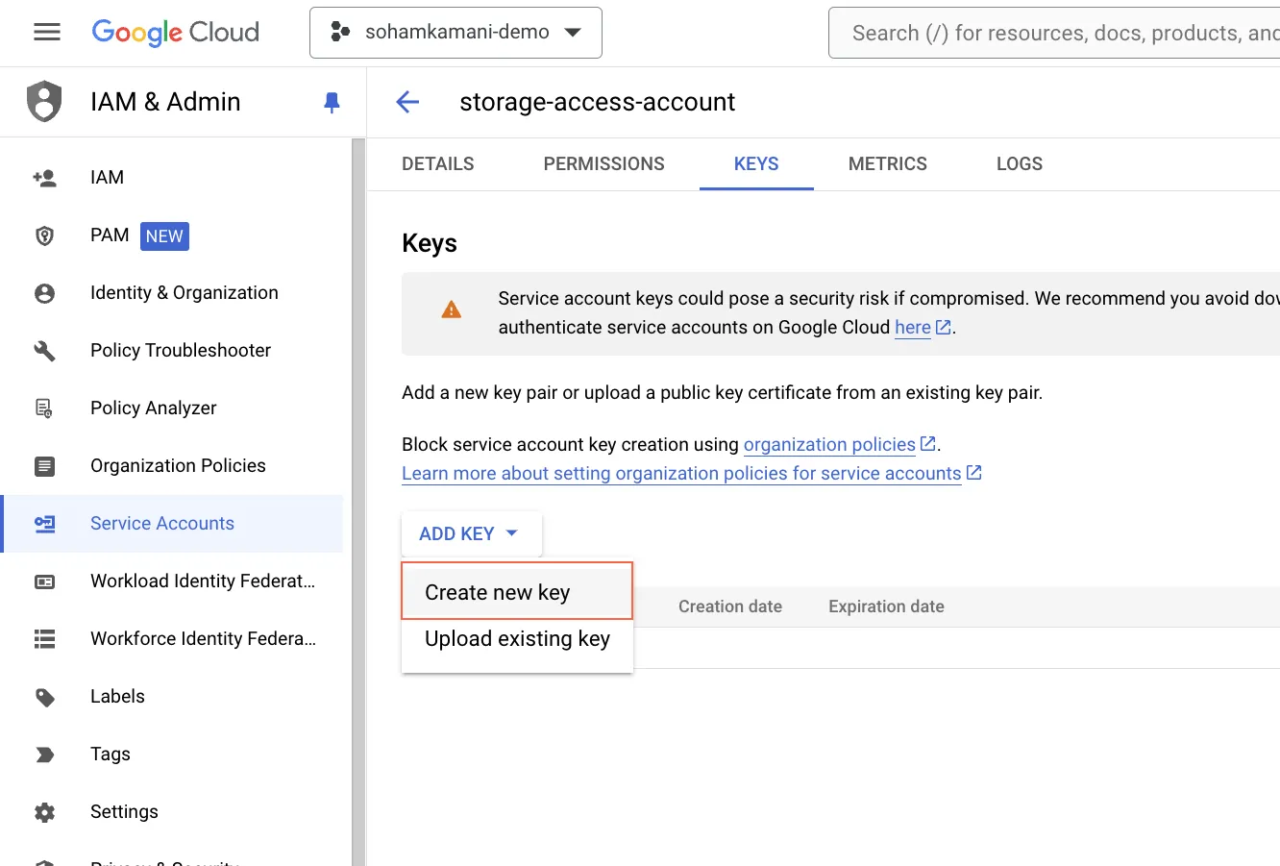The height and width of the screenshot is (866, 1280).
Task: Select "Upload existing key" option
Action: [x=516, y=638]
